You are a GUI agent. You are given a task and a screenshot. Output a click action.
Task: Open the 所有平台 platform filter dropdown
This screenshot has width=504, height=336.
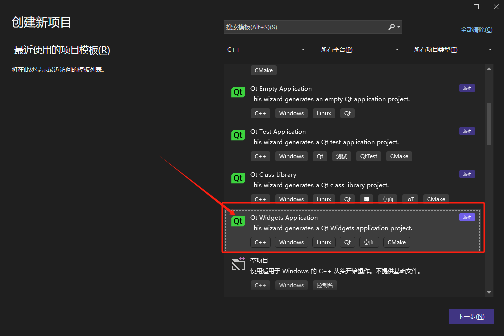[359, 50]
